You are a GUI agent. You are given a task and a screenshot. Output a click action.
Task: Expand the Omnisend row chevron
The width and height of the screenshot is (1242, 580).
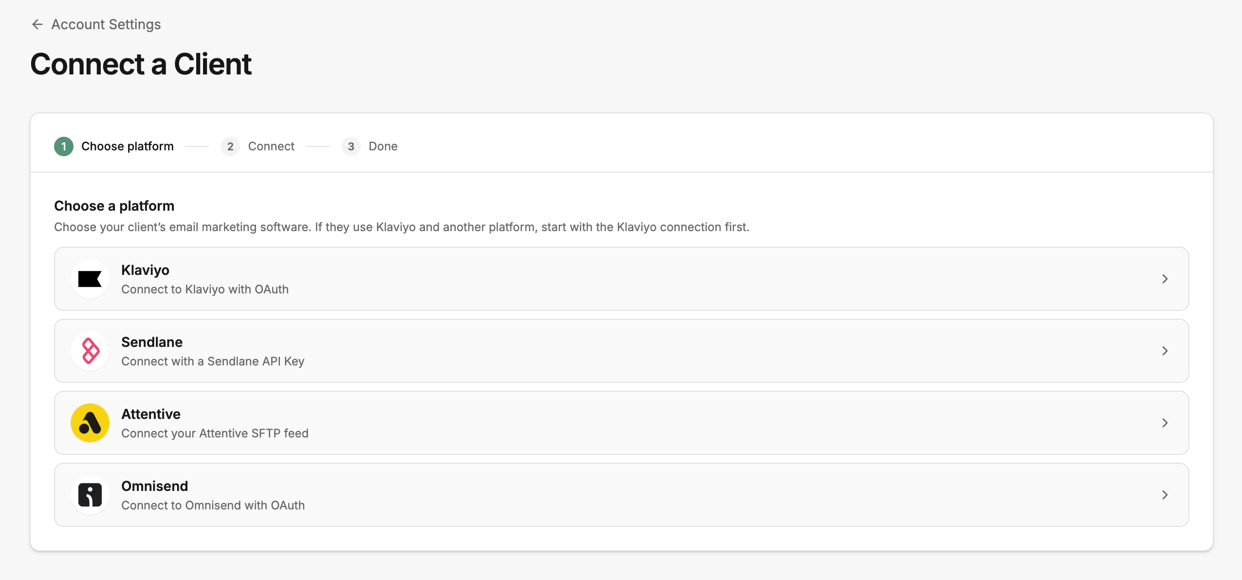(1165, 495)
